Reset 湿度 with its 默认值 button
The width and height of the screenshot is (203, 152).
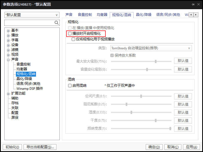coord(183,112)
